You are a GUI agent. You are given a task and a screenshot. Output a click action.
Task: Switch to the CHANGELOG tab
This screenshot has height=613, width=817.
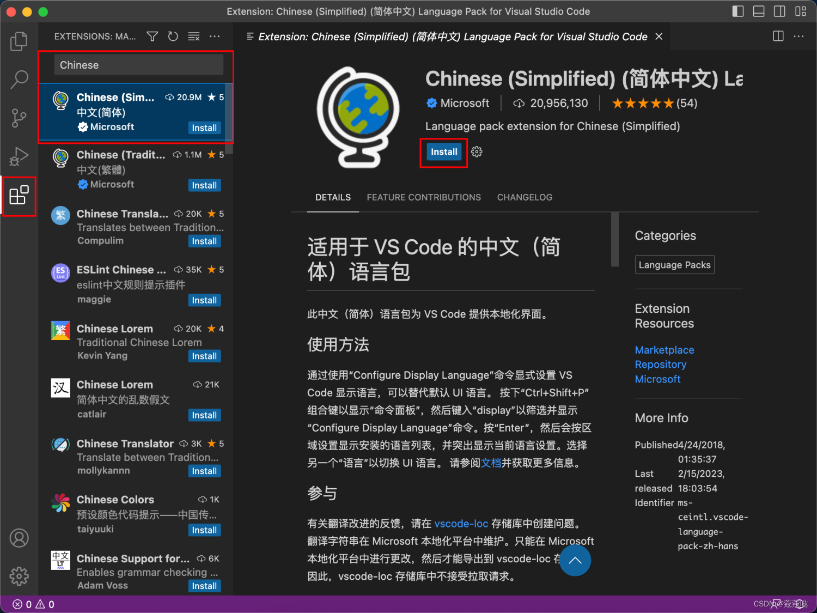point(525,197)
